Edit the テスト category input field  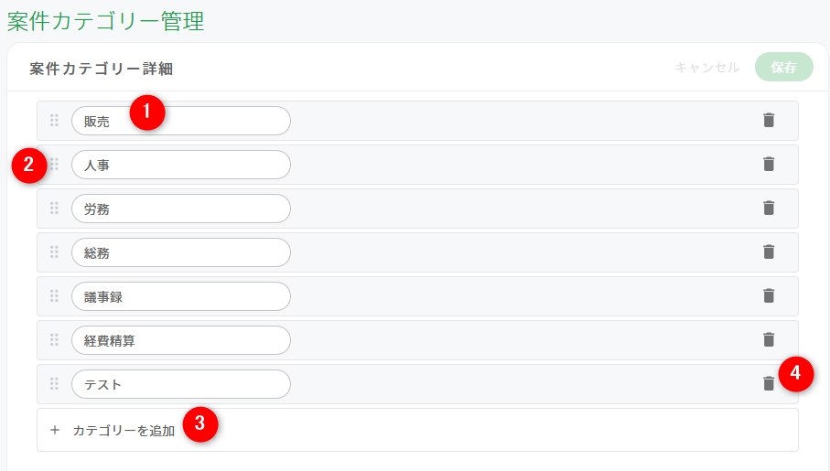[181, 384]
